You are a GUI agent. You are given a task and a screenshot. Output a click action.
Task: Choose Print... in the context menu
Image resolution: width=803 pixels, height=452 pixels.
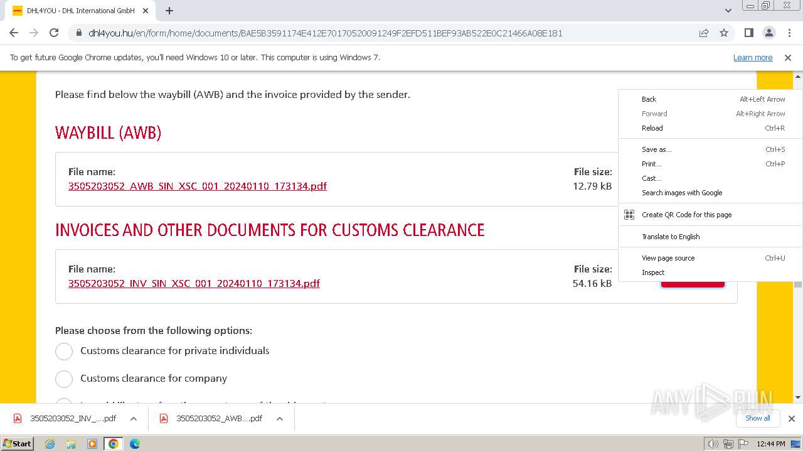(710, 164)
